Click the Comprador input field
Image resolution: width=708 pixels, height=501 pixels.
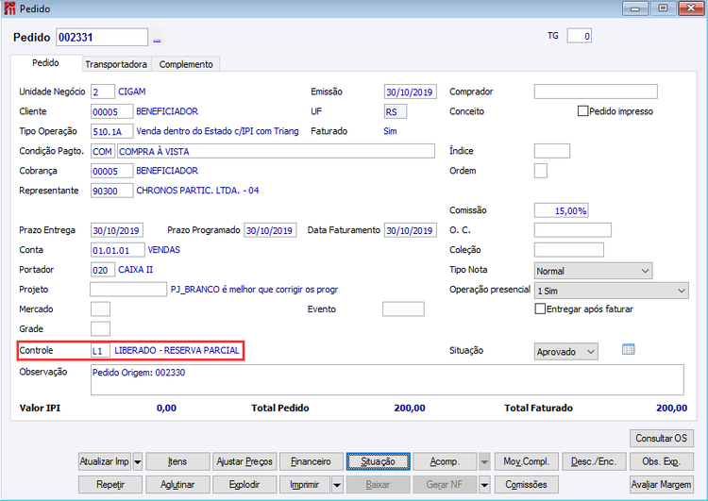tap(596, 92)
